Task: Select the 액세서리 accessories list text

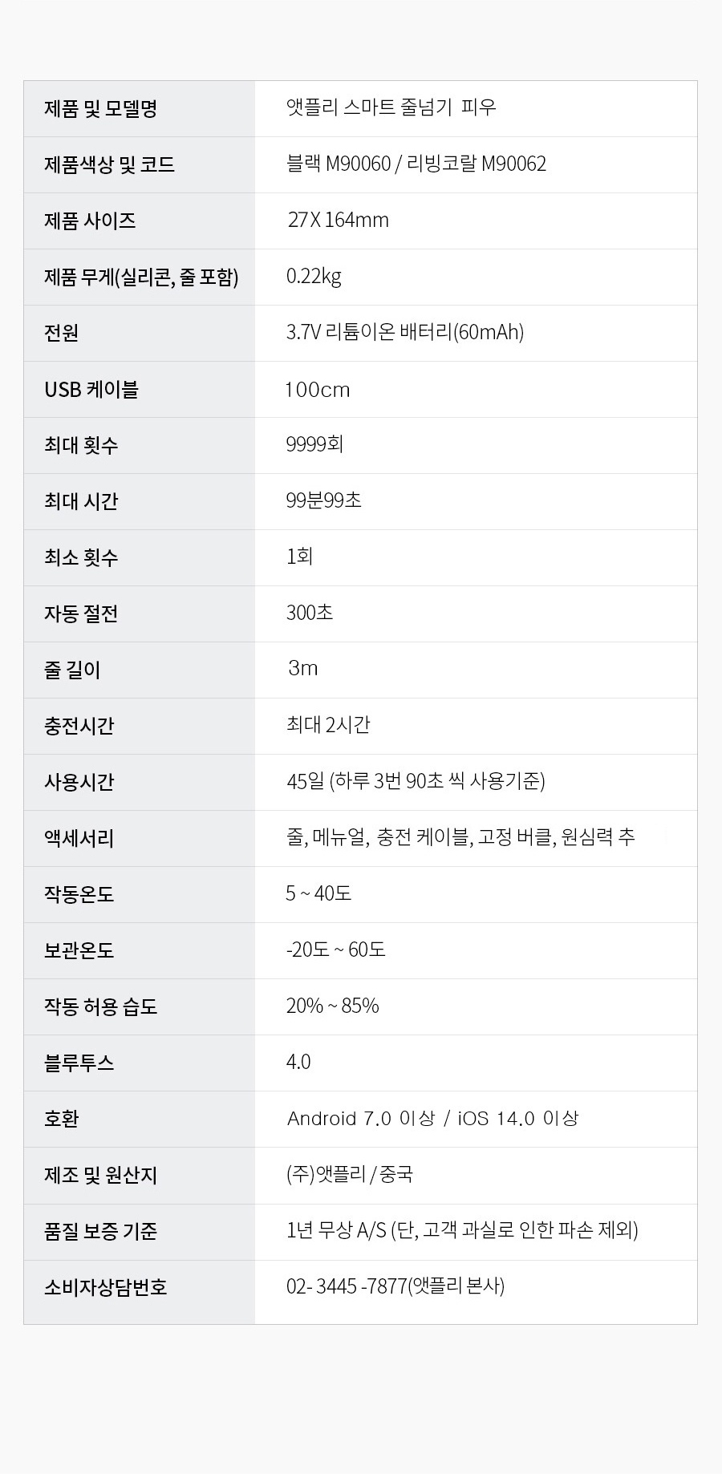Action: pos(460,837)
